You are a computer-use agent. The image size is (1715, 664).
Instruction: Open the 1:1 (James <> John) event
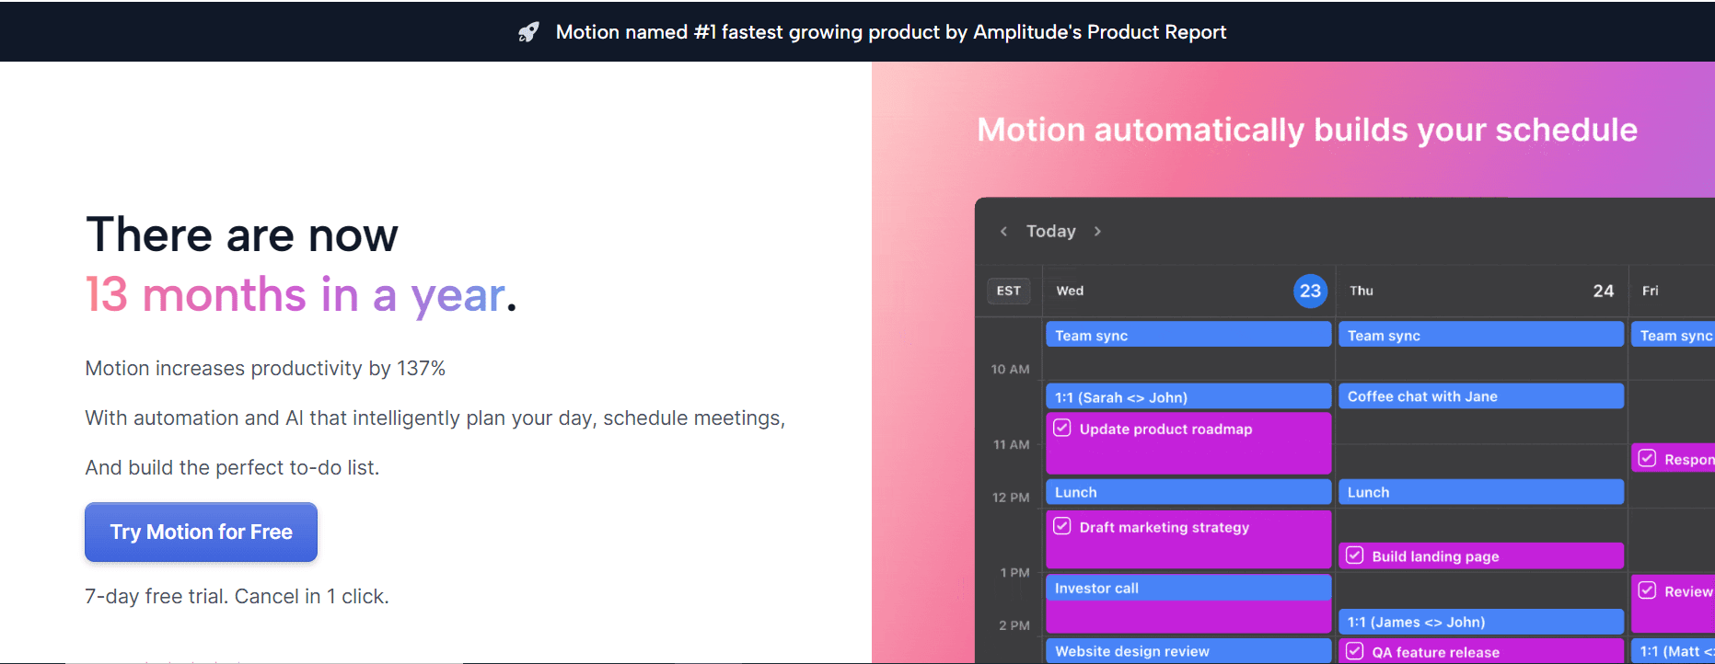coord(1480,622)
